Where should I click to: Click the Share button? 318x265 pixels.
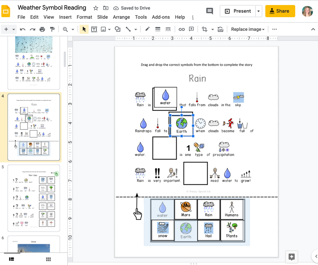point(280,11)
